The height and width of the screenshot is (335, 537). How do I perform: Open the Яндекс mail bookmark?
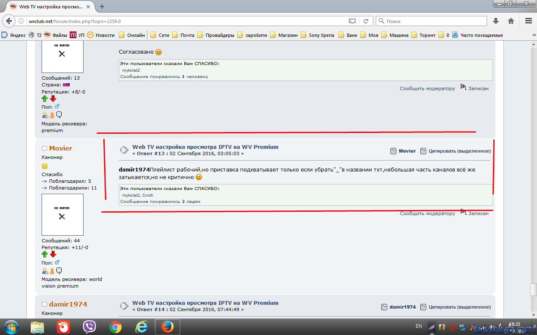click(13, 35)
